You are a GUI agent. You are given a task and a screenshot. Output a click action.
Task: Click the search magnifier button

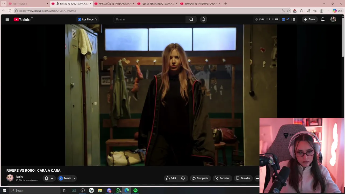click(x=191, y=19)
